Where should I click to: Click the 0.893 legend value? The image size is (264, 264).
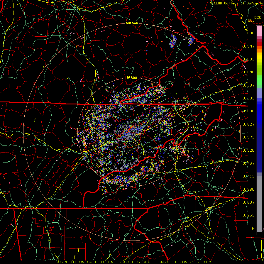248,59
